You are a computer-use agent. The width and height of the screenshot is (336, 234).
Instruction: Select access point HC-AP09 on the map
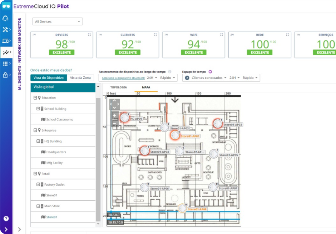point(124,118)
